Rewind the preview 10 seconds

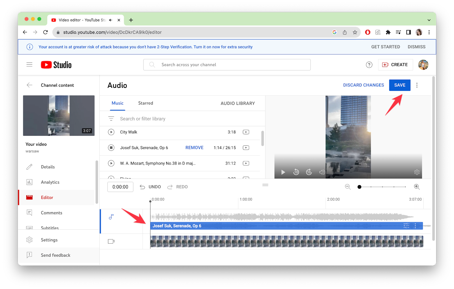coord(296,172)
